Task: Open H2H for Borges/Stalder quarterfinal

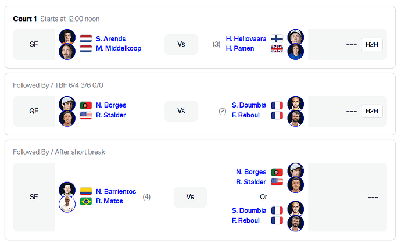Action: click(x=372, y=111)
